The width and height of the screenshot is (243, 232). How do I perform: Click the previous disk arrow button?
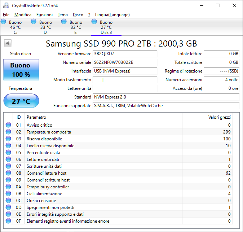click(8, 43)
